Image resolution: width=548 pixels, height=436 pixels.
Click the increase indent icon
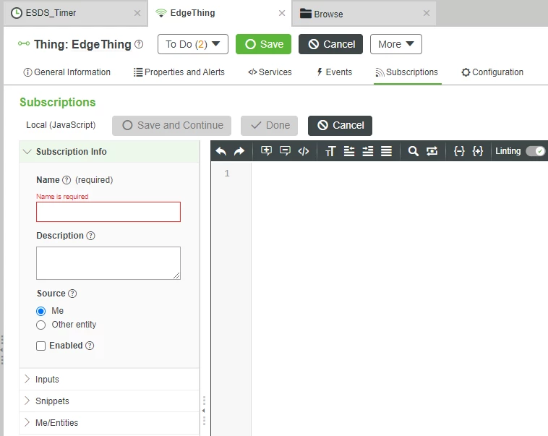coord(368,151)
